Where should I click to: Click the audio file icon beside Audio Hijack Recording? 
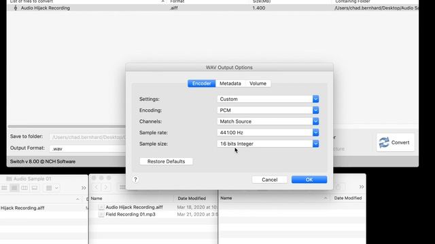(x=16, y=8)
